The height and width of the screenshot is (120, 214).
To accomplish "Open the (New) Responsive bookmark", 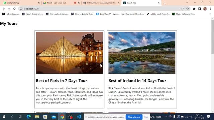I will tap(32, 14).
